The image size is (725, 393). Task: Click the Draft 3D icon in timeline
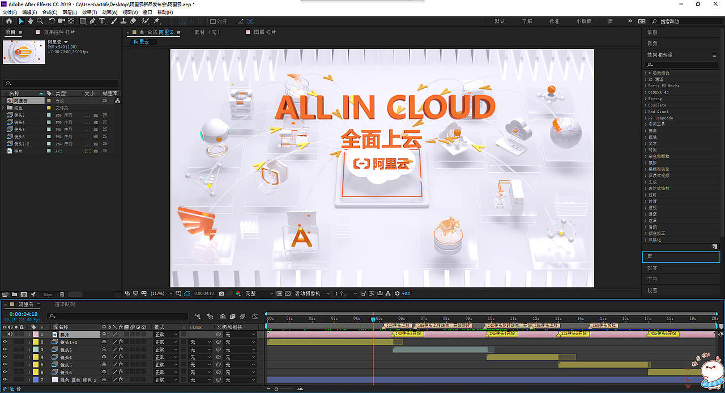tap(210, 316)
